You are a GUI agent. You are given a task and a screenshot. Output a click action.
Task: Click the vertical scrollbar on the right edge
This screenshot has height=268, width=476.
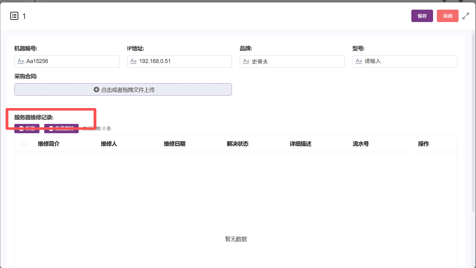click(x=474, y=121)
